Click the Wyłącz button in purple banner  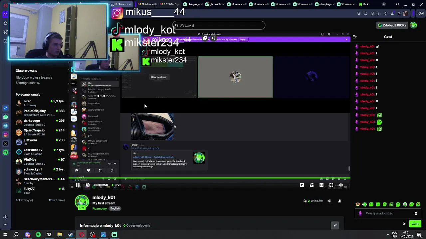[x=243, y=39]
